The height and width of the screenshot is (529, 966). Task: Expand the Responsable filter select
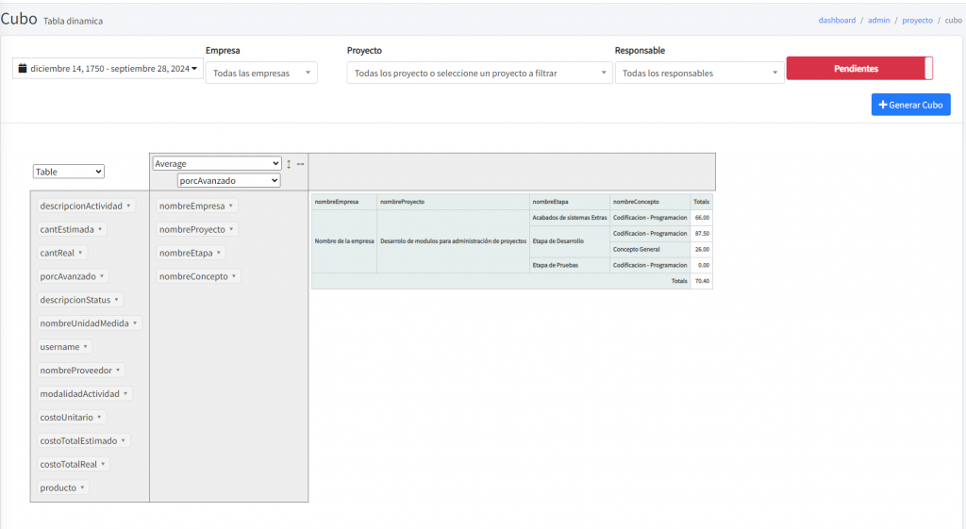point(699,74)
